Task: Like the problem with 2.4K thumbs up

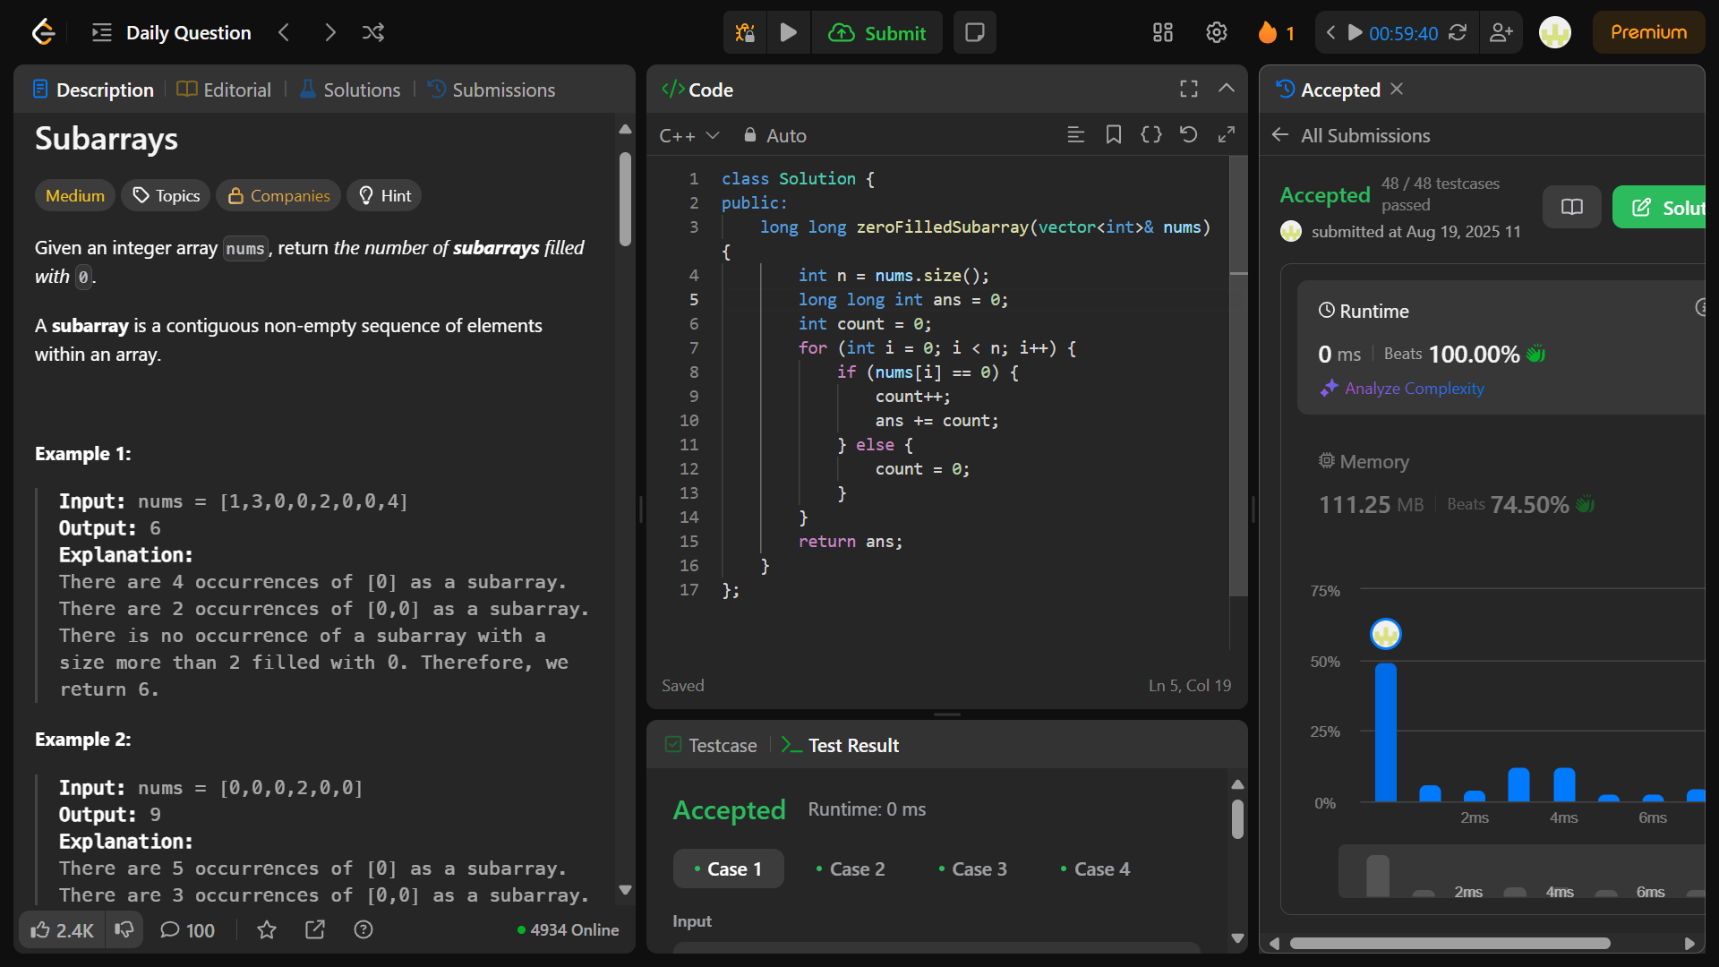Action: point(62,929)
